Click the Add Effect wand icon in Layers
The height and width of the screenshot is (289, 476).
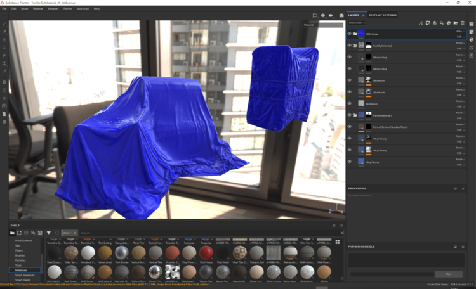point(421,23)
